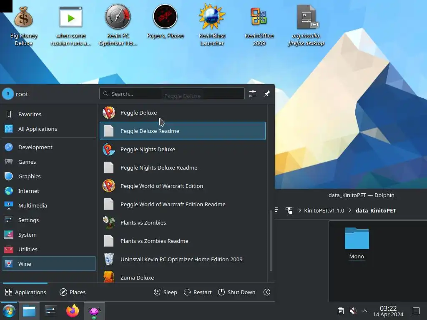Open System Settings from the taskbar
The image size is (427, 320).
tap(50, 311)
